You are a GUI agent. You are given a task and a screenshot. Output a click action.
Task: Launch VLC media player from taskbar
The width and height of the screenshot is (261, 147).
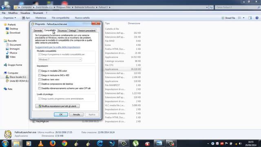[x=41, y=143]
